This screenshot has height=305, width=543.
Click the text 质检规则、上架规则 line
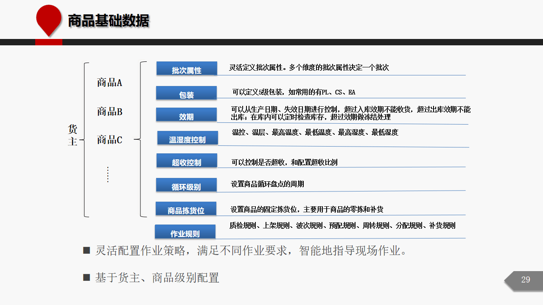[x=342, y=226]
